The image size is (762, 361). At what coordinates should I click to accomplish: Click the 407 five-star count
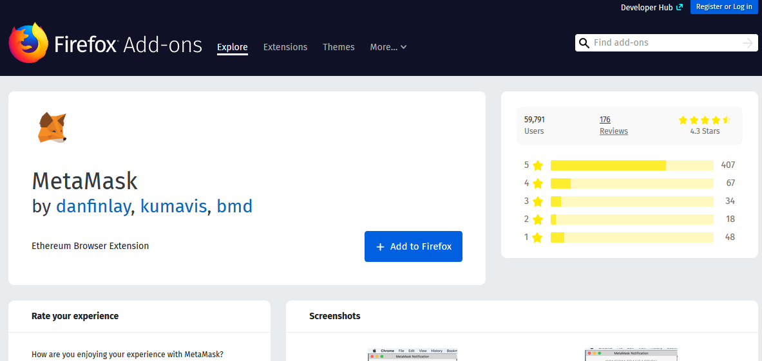(728, 165)
